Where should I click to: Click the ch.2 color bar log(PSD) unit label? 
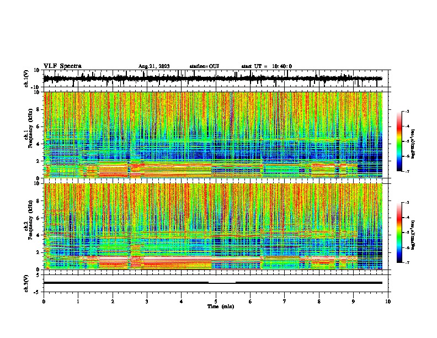pos(413,235)
